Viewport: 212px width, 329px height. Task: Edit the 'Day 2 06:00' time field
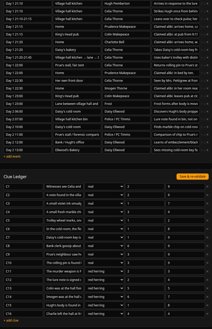[x=28, y=112]
